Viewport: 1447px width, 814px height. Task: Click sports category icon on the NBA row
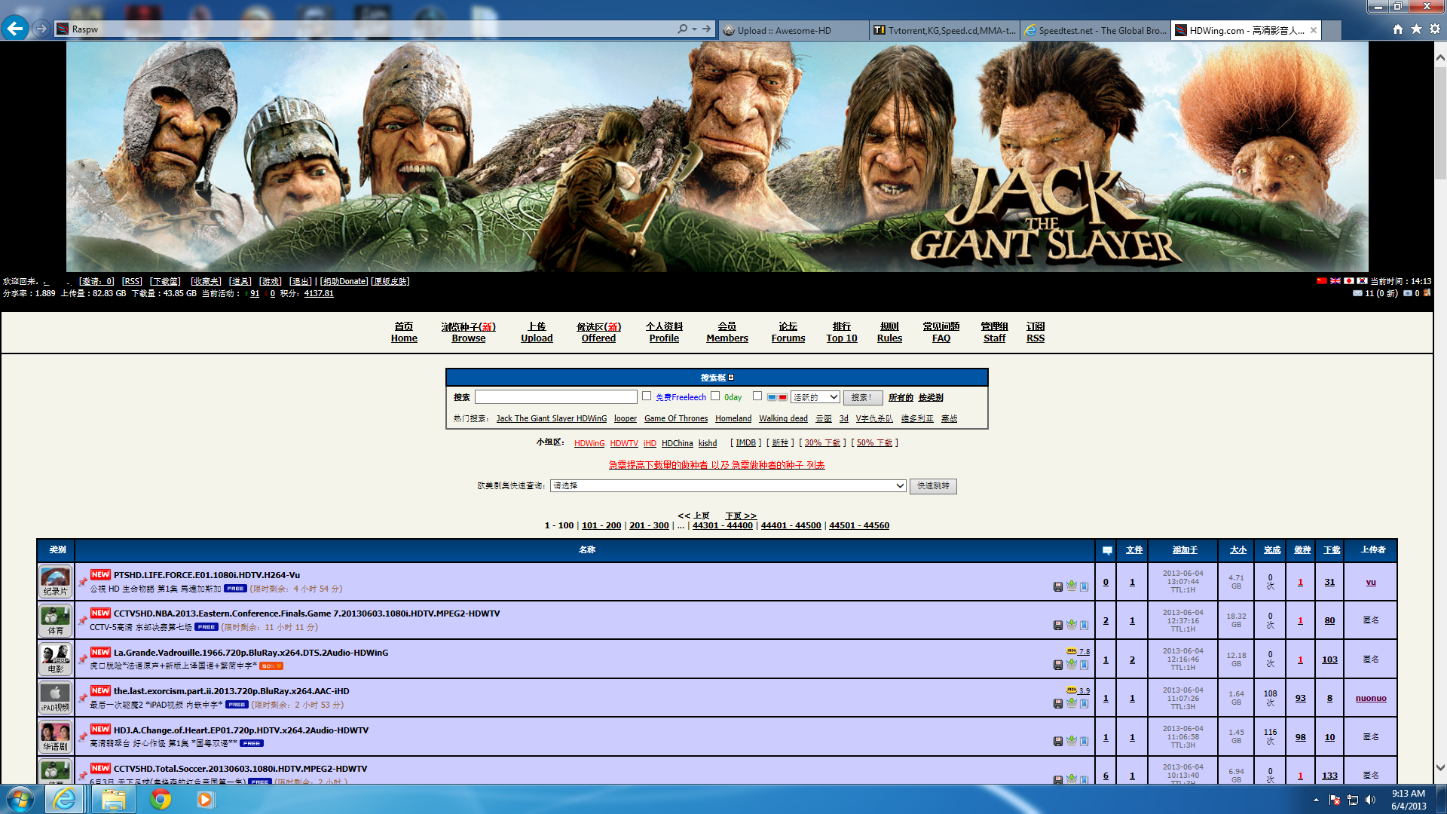(56, 620)
